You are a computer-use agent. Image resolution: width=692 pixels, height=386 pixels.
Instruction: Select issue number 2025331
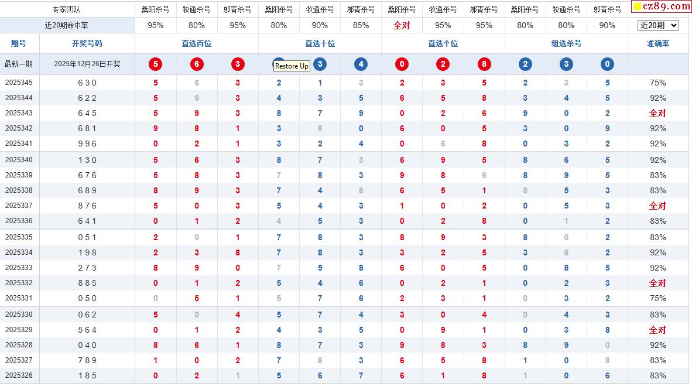[x=19, y=298]
